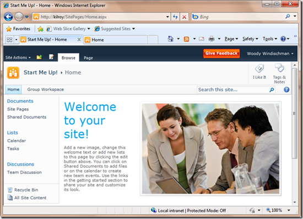Click the Recycle Bin icon
The width and height of the screenshot is (303, 219).
pyautogui.click(x=10, y=190)
